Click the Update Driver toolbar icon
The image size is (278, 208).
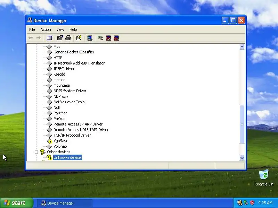click(x=100, y=38)
